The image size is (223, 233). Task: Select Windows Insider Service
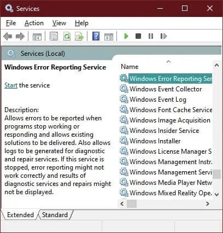click(x=166, y=131)
